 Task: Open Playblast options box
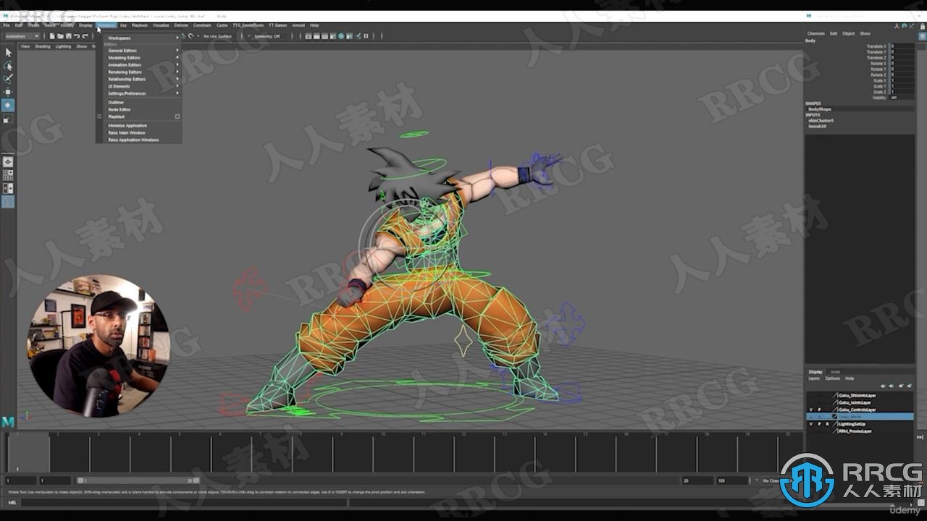(x=177, y=117)
